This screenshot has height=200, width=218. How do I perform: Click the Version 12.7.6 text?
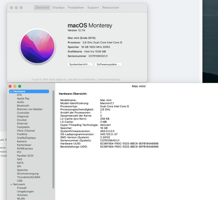tap(76, 30)
